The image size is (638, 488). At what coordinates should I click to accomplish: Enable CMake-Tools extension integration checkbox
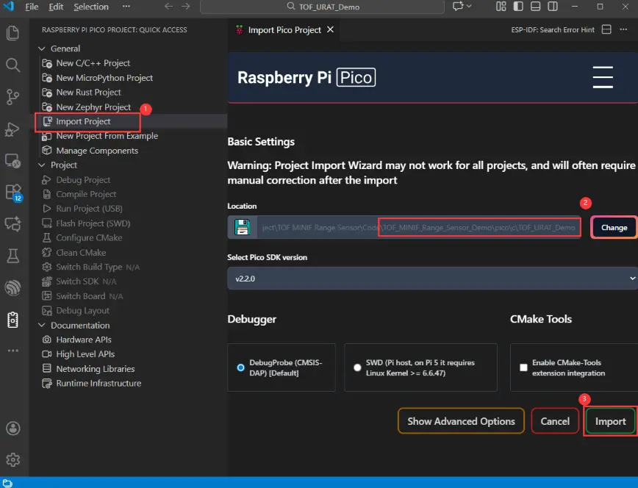point(523,367)
